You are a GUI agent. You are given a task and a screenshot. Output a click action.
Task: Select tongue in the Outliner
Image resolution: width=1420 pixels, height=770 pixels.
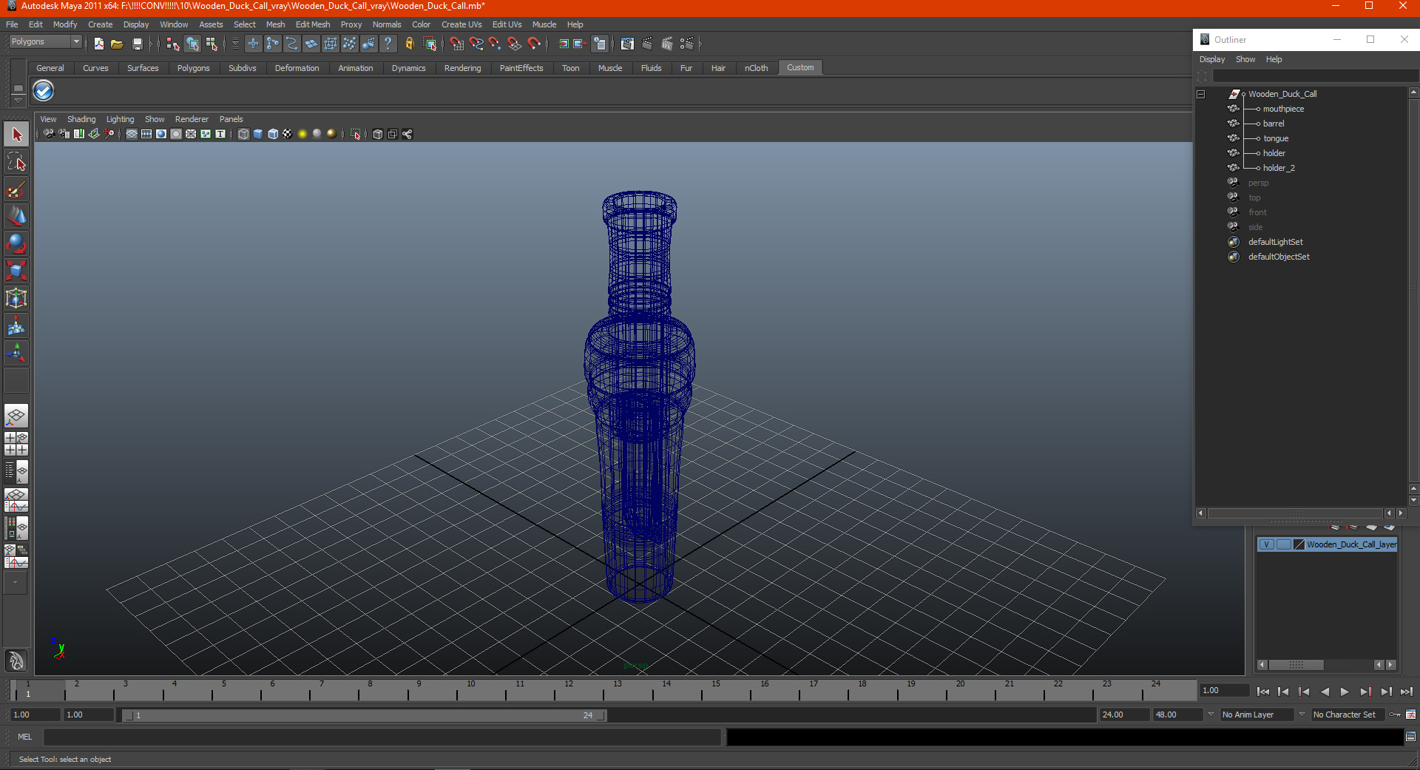click(1276, 138)
